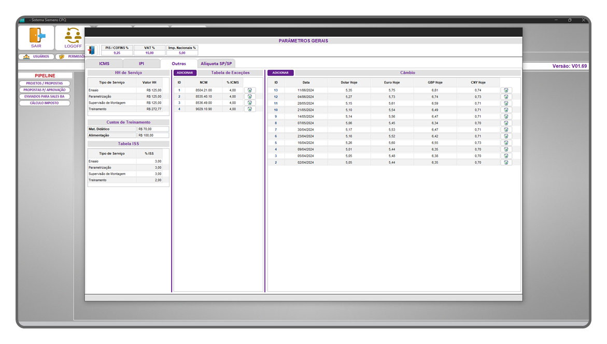Viewport: 607px width, 344px height.
Task: Delete Câmbio row dated 28/05/2024
Action: [506, 103]
